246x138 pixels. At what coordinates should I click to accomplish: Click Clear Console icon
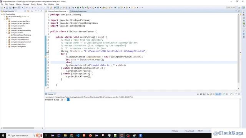click(x=208, y=94)
